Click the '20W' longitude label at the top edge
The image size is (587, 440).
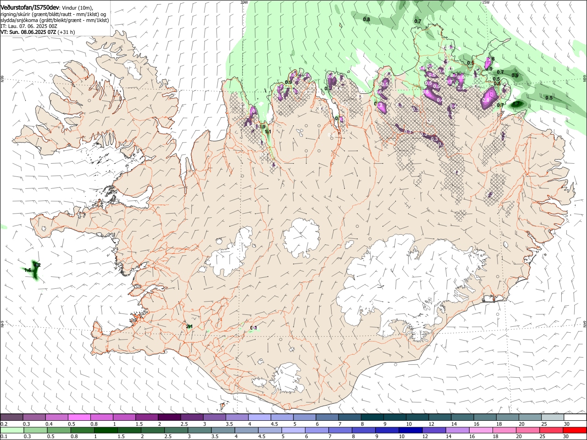click(244, 2)
